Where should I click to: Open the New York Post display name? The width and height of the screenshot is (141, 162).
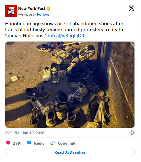click(32, 9)
